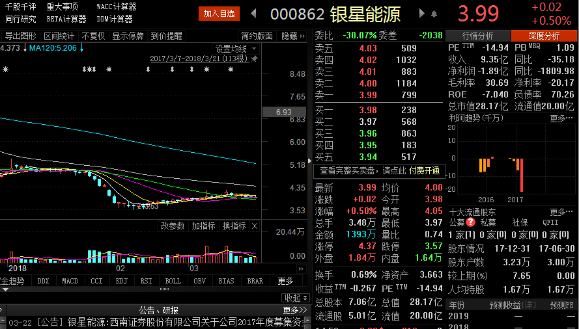This screenshot has height=329, width=579.
Task: Toggle 显示停牌 in the chart toolbar
Action: pyautogui.click(x=128, y=36)
